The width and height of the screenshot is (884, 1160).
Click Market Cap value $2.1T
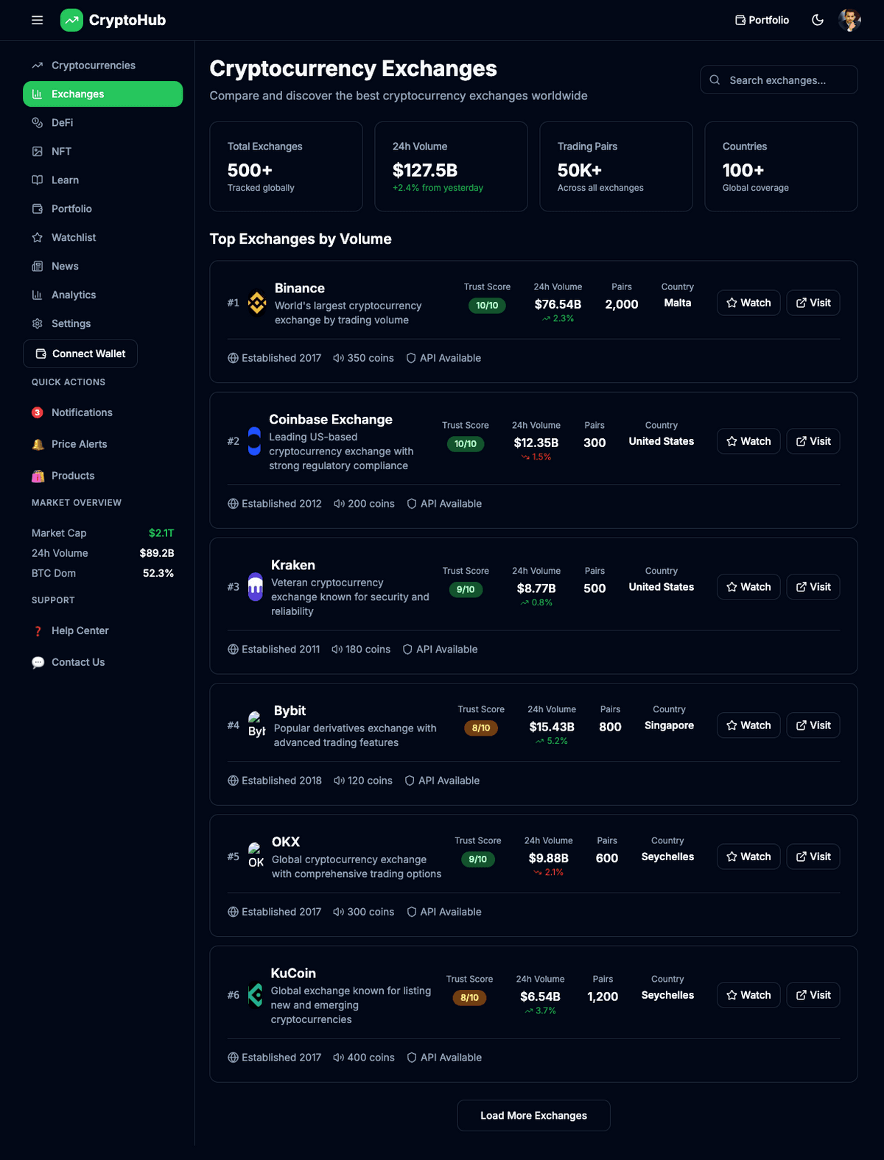pos(161,533)
